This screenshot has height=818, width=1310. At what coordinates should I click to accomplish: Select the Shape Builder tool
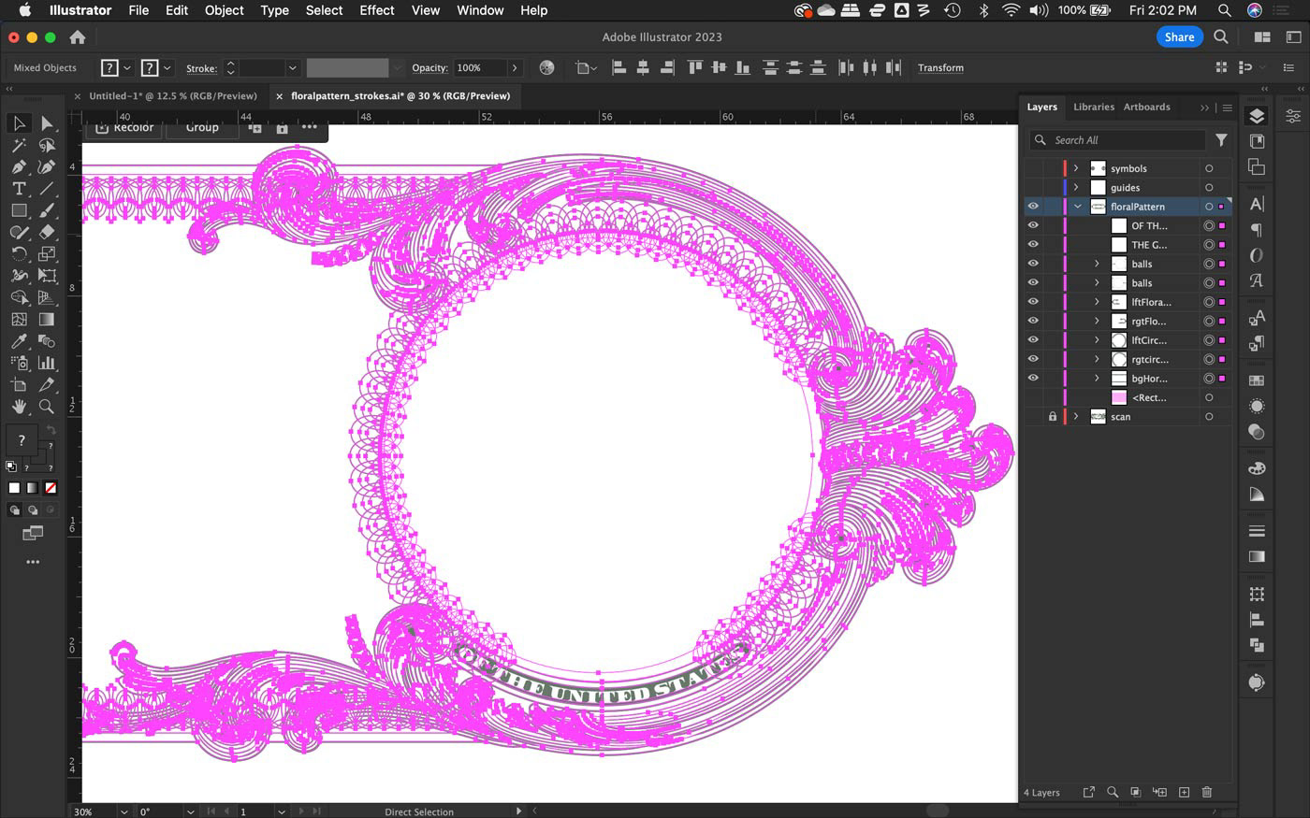[19, 297]
